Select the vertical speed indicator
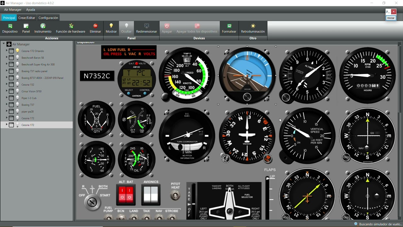 pos(307,136)
